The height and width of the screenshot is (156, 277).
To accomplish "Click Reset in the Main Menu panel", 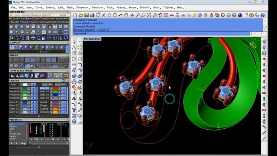I will [63, 15].
